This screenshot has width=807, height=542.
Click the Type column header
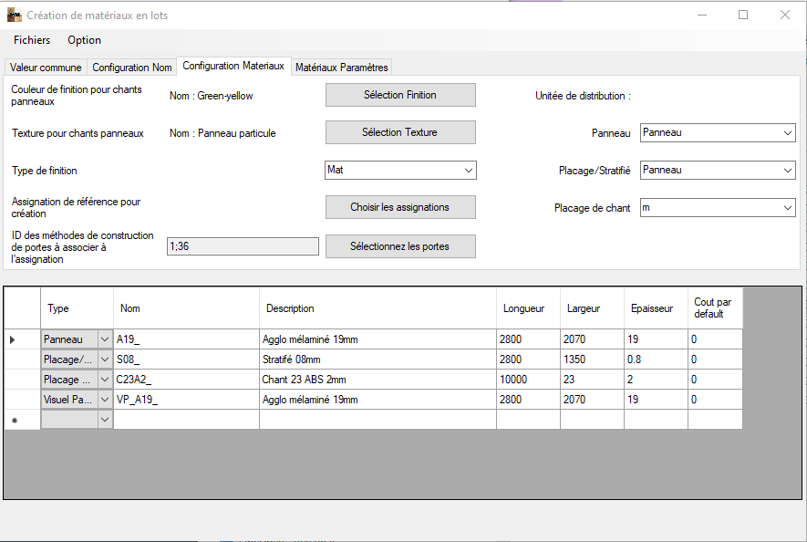pyautogui.click(x=78, y=308)
